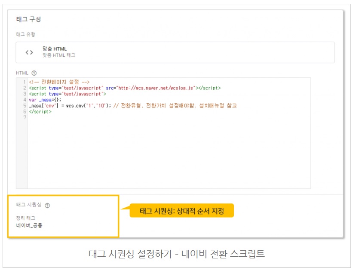
Task: Click line number 7 in the editor gutter
Action: (25, 117)
